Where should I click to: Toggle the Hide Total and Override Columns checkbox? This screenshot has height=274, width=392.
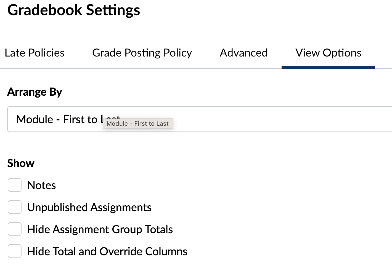[15, 251]
